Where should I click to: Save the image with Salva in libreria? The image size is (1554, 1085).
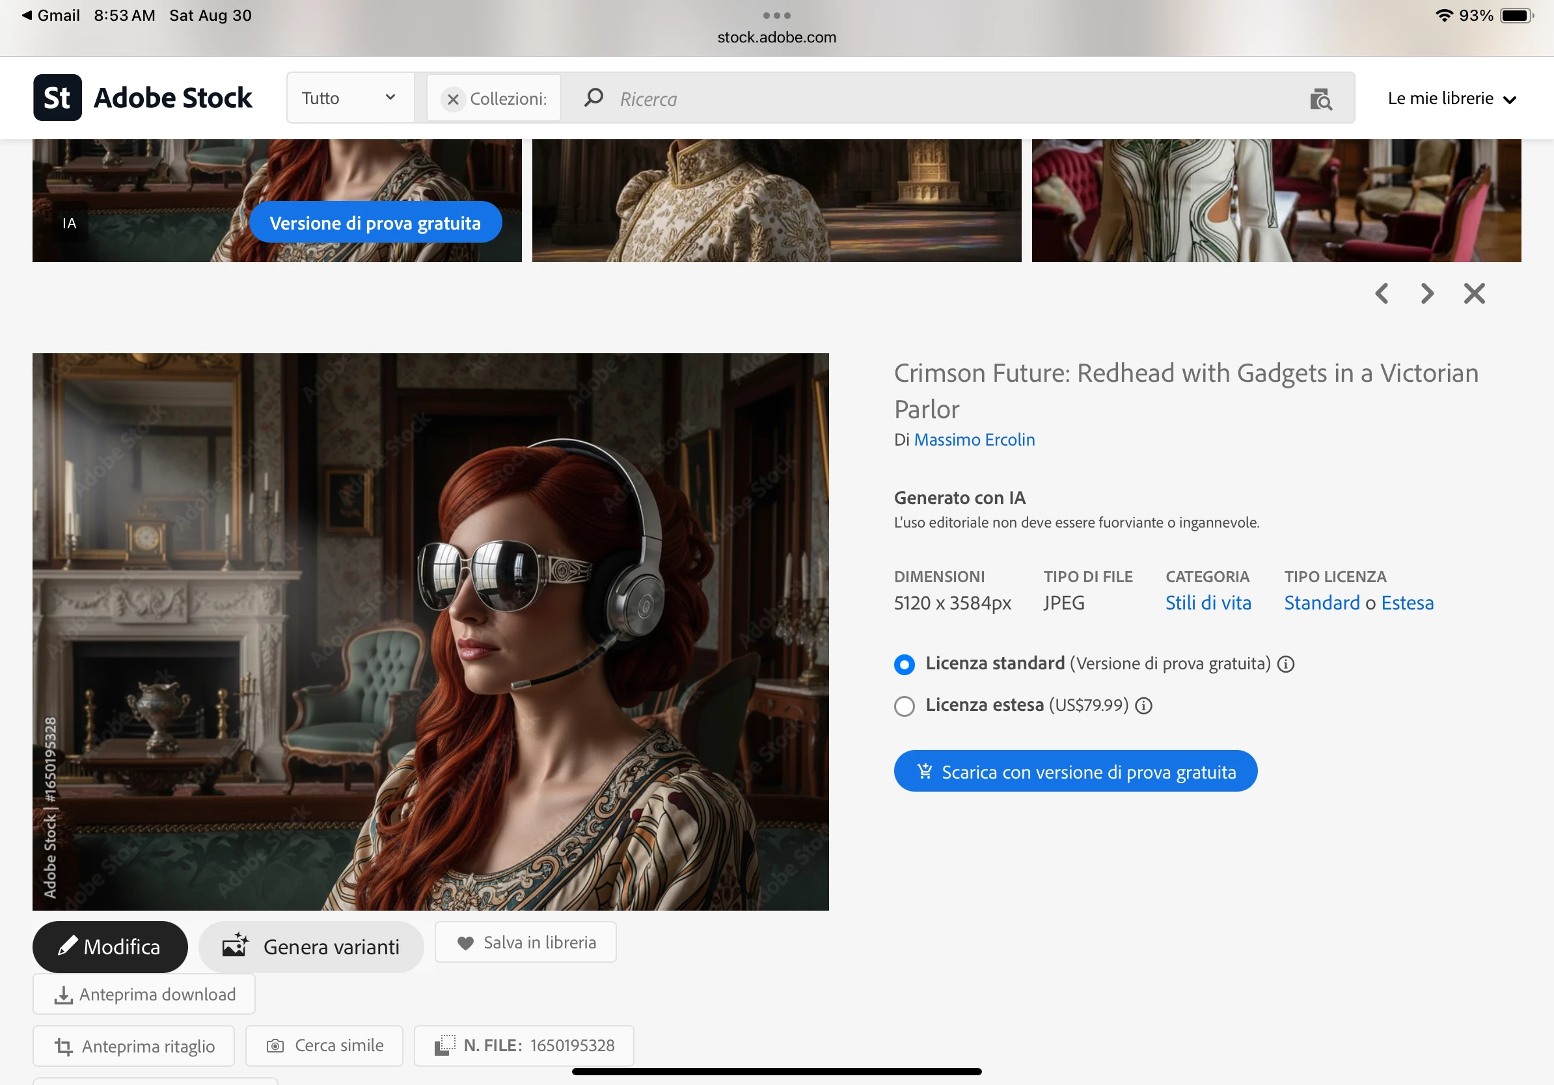click(x=525, y=943)
